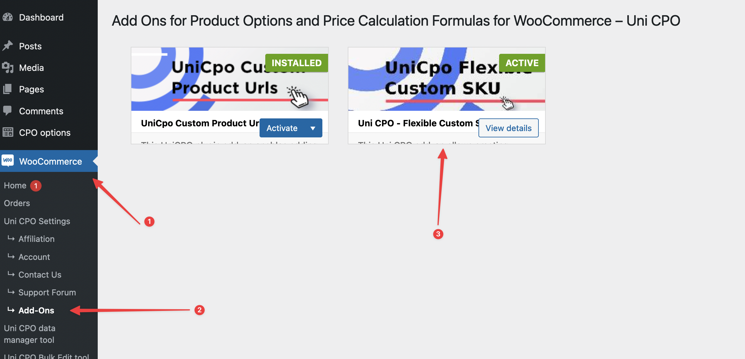View details of Flexible Custom SKU add-on

coord(508,128)
